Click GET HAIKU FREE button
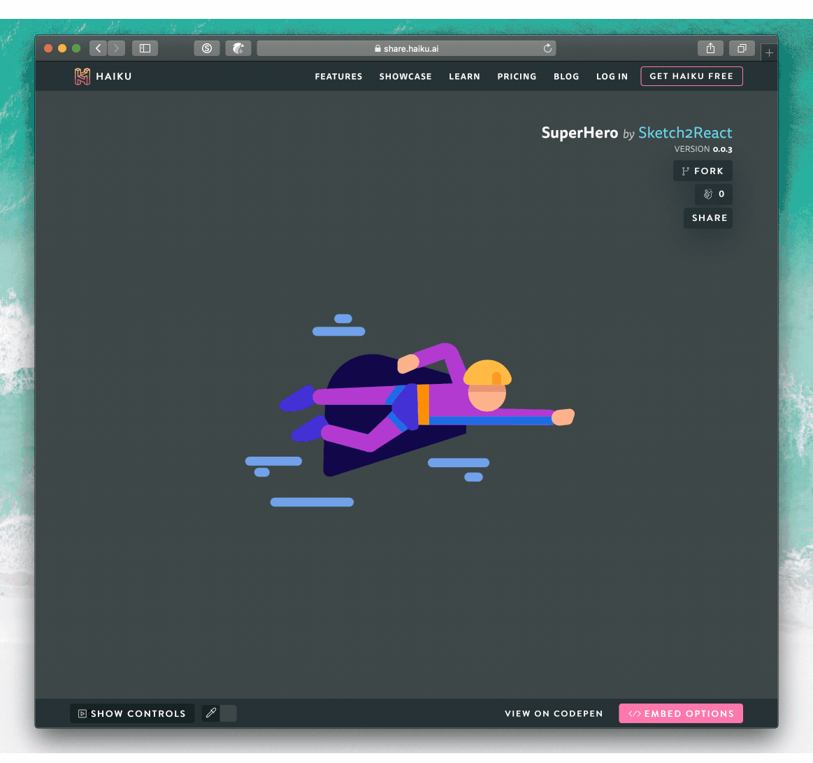 691,76
